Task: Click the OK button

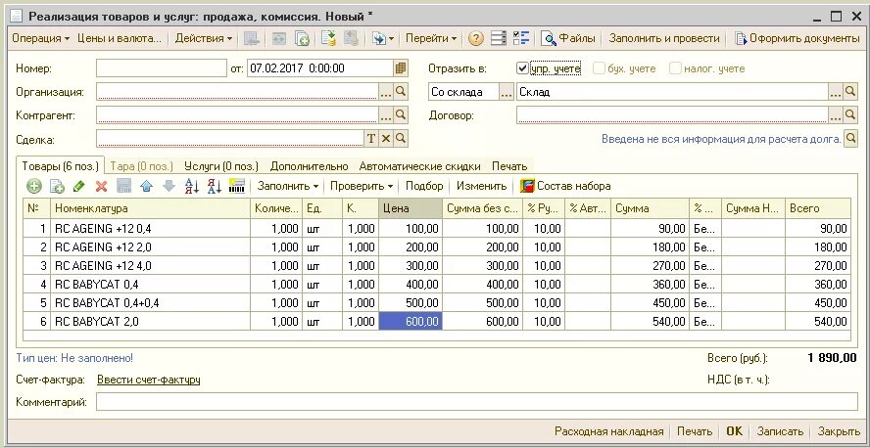Action: [x=734, y=431]
